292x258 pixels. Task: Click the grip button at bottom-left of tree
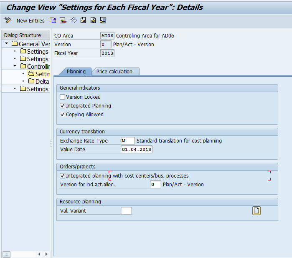[6, 255]
